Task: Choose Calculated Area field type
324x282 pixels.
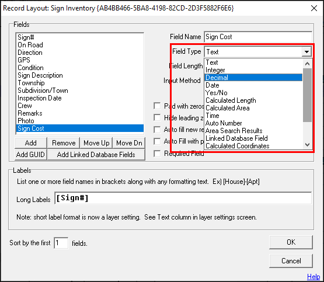Action: (253, 108)
